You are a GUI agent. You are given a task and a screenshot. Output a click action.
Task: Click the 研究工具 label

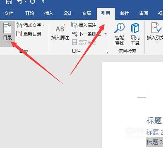pos(135,40)
